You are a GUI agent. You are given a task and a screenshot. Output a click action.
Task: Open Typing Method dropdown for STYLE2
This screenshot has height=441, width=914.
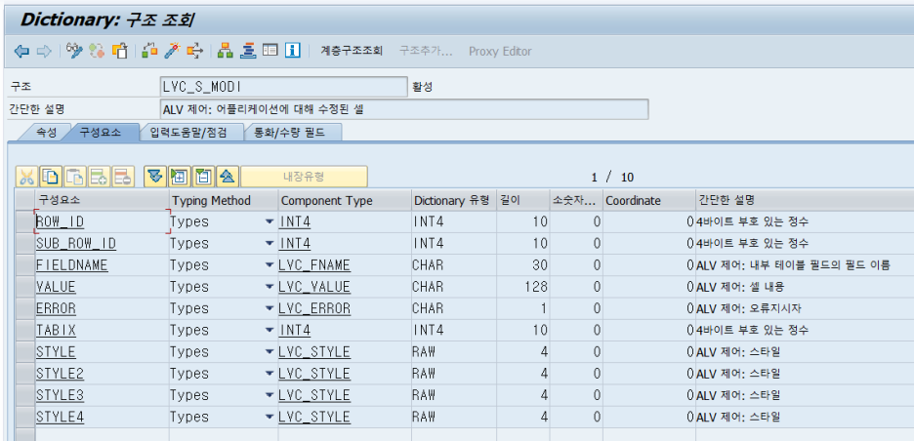269,374
